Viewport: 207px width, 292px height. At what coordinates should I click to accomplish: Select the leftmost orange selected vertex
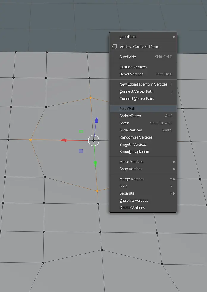[30, 140]
